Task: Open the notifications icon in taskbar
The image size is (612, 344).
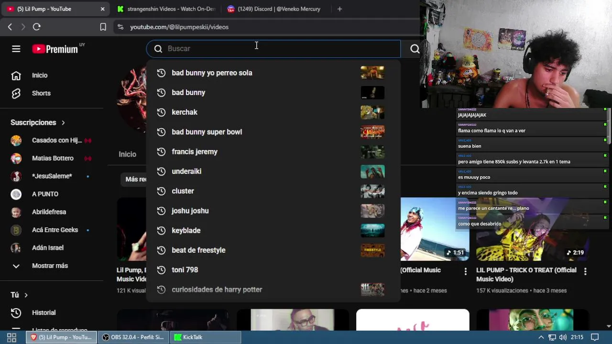Action: [595, 337]
